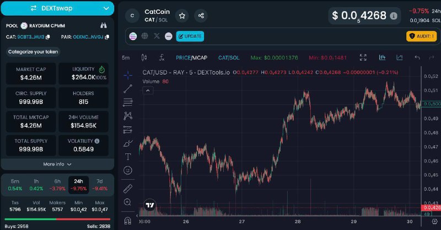Viewport: 441px width, 230px height.
Task: Click the Makers 5757 value
Action: (x=57, y=210)
